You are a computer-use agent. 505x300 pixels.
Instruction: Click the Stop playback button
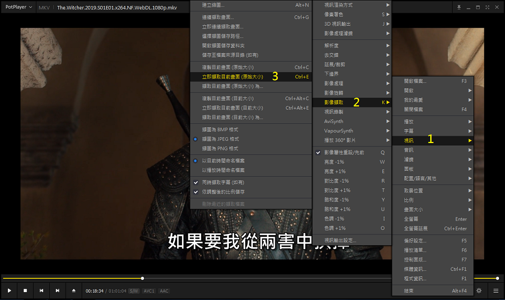coord(25,291)
